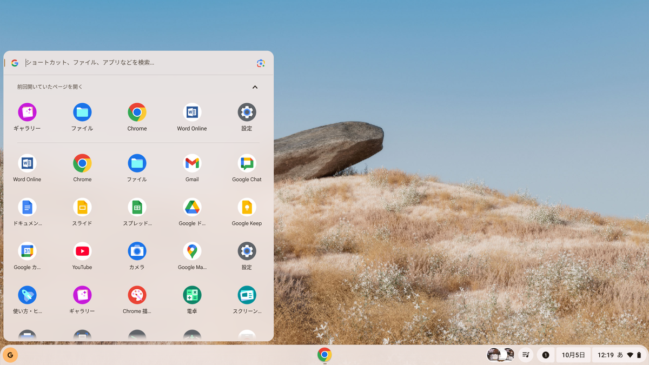Click the Wi-Fi status icon
Image resolution: width=649 pixels, height=365 pixels.
click(630, 355)
